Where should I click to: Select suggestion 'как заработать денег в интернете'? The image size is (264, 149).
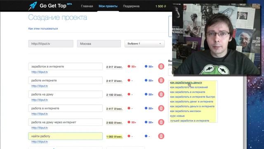click(191, 101)
